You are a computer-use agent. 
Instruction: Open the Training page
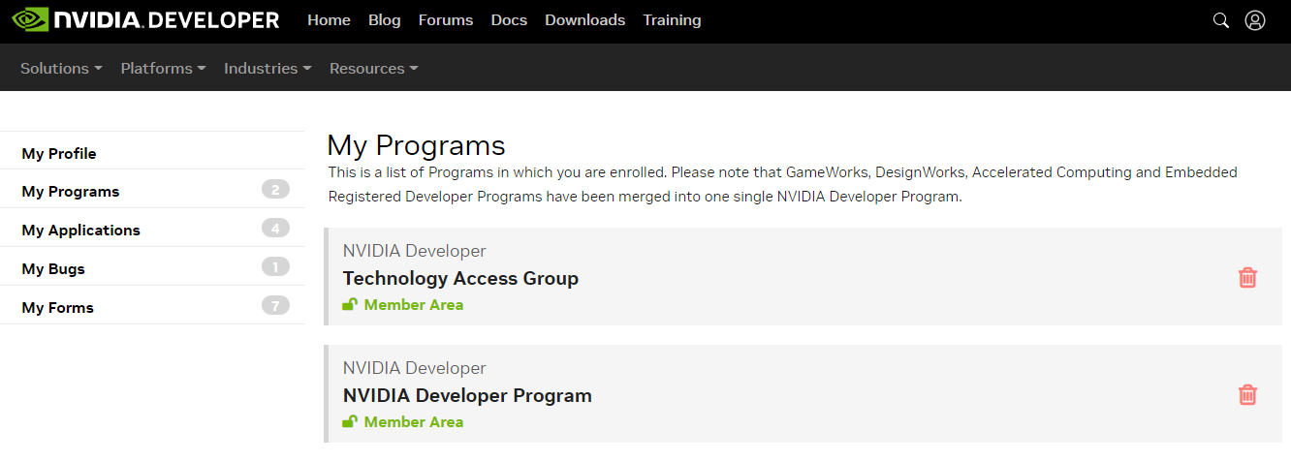tap(672, 19)
